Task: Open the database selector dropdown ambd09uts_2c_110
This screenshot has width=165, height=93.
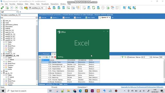Action: click(x=38, y=8)
